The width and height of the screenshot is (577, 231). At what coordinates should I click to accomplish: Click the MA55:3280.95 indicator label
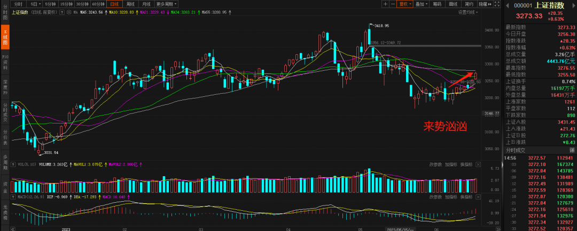[214, 12]
